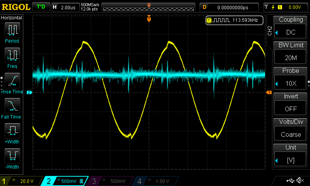Image resolution: width=310 pixels, height=186 pixels.
Task: Select the Period measurement icon
Action: pos(12,30)
